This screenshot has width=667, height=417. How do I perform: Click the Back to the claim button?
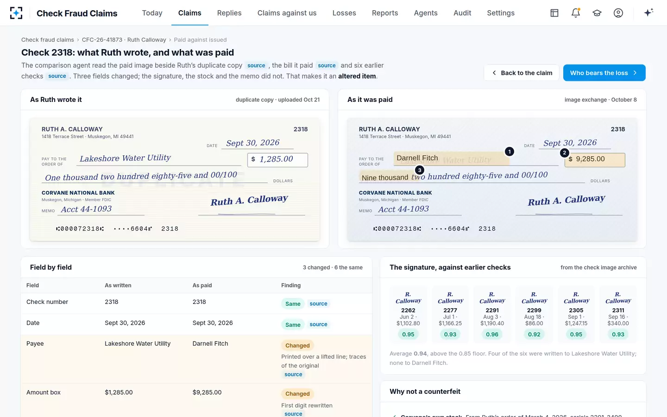[522, 73]
